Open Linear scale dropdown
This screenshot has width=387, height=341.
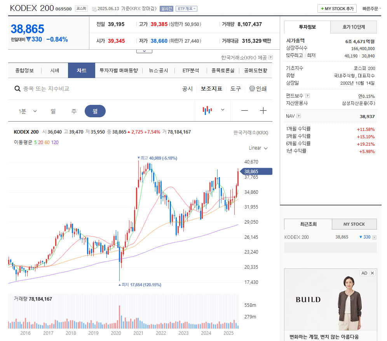point(258,148)
